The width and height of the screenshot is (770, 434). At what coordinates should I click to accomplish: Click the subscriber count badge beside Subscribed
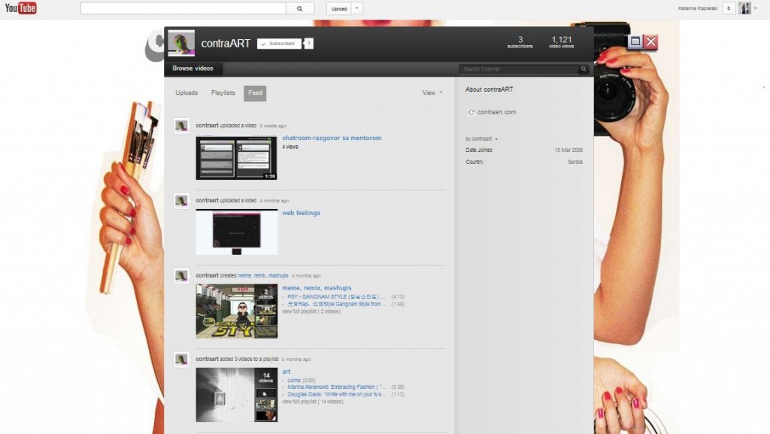point(308,44)
